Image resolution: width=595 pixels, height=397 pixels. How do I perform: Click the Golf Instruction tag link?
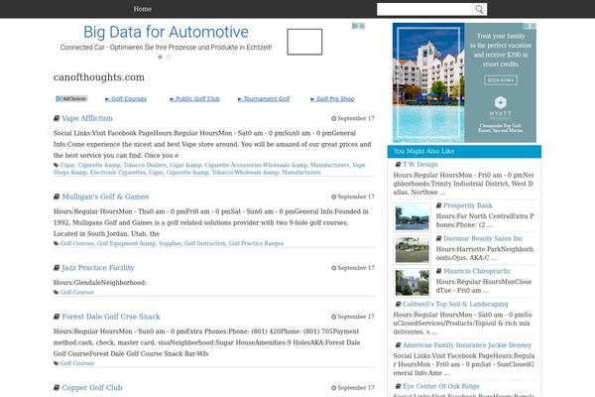[x=205, y=243]
